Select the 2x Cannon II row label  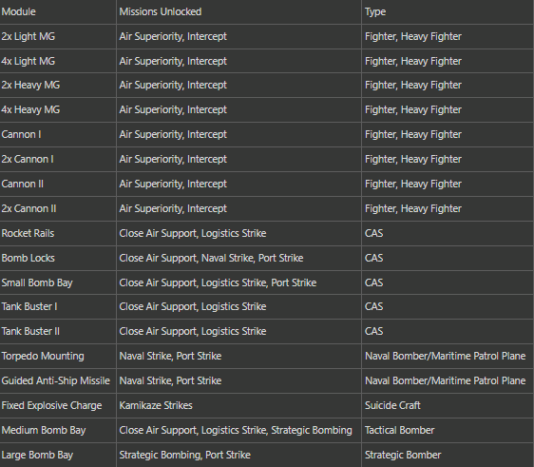(29, 208)
